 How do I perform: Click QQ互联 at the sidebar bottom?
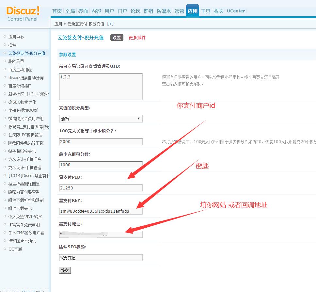click(15, 249)
